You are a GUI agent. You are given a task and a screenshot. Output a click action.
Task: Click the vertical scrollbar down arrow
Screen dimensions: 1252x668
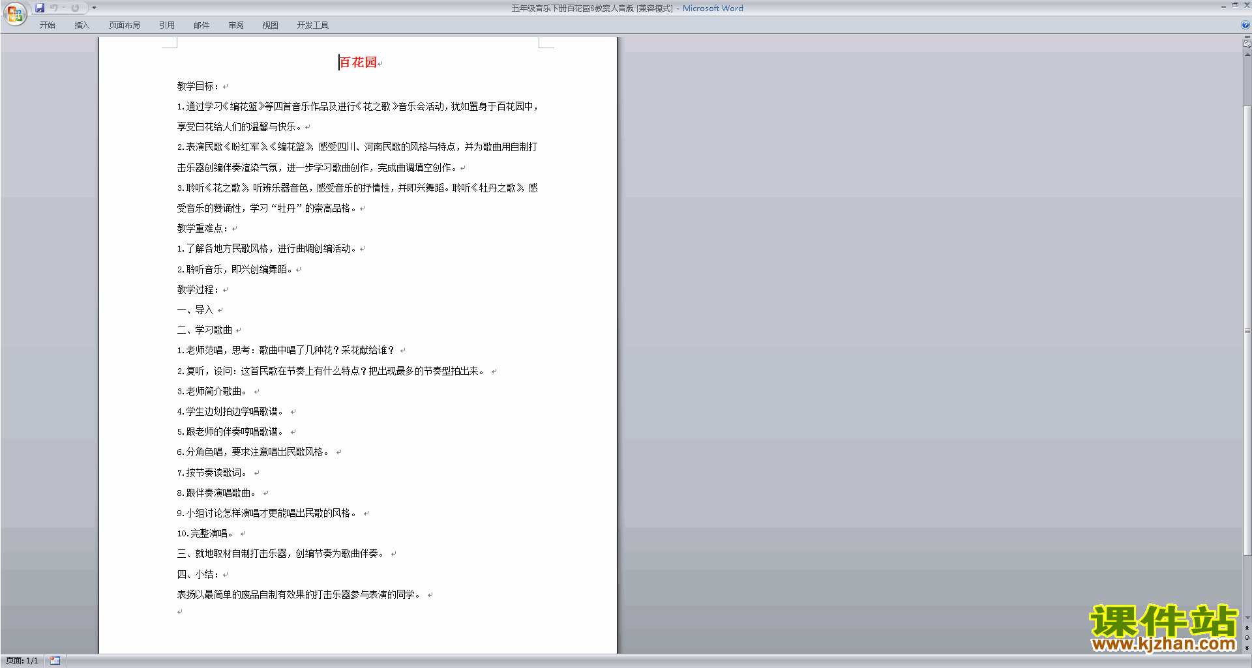[1247, 617]
